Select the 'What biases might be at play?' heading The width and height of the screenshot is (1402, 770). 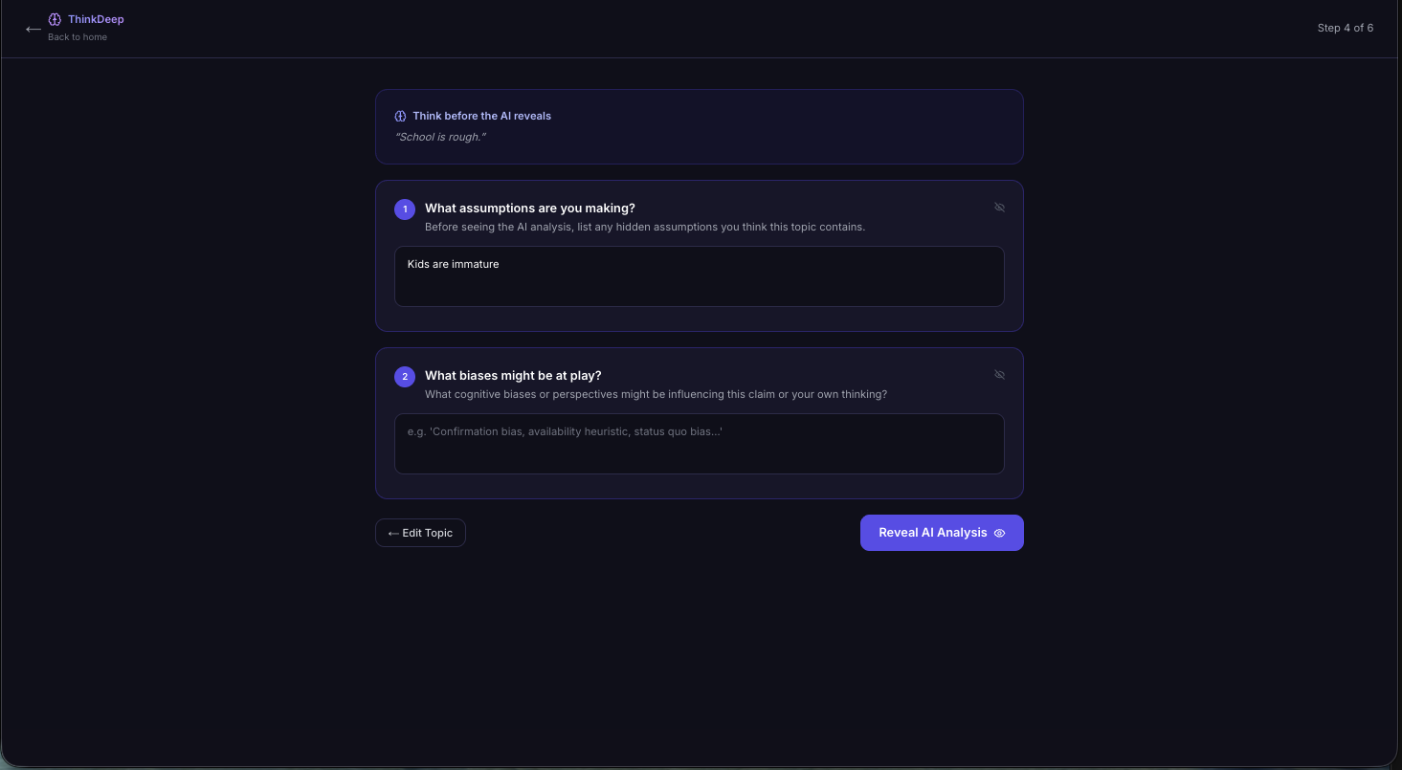(x=513, y=376)
